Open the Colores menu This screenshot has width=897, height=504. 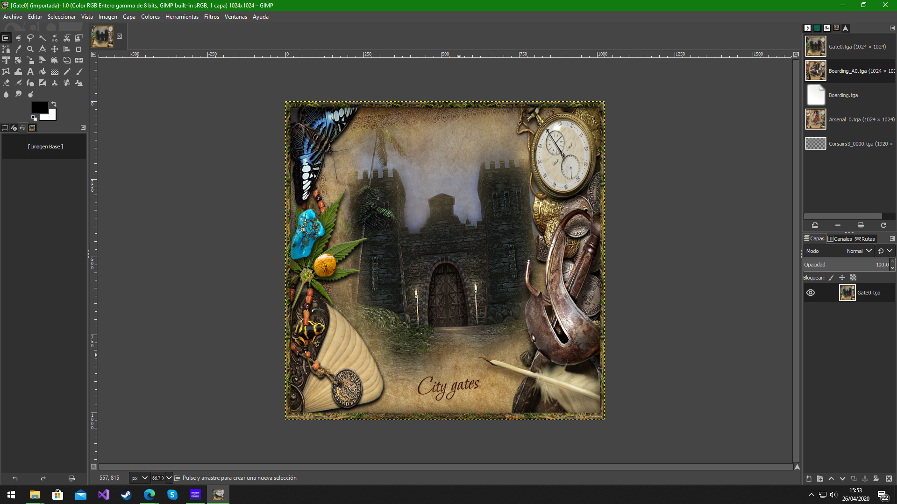(x=150, y=17)
